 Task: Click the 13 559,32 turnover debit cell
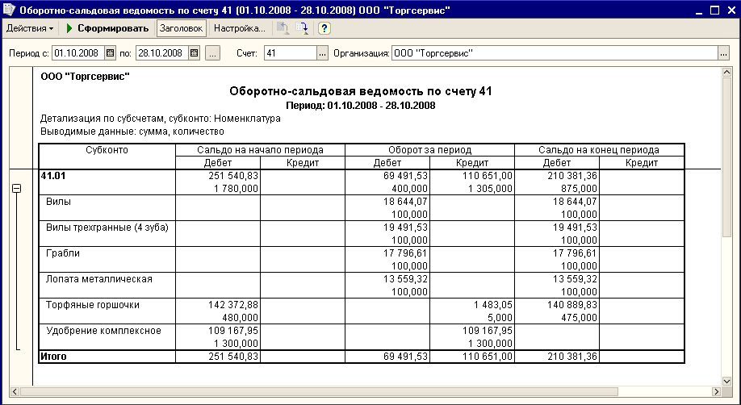click(x=405, y=279)
